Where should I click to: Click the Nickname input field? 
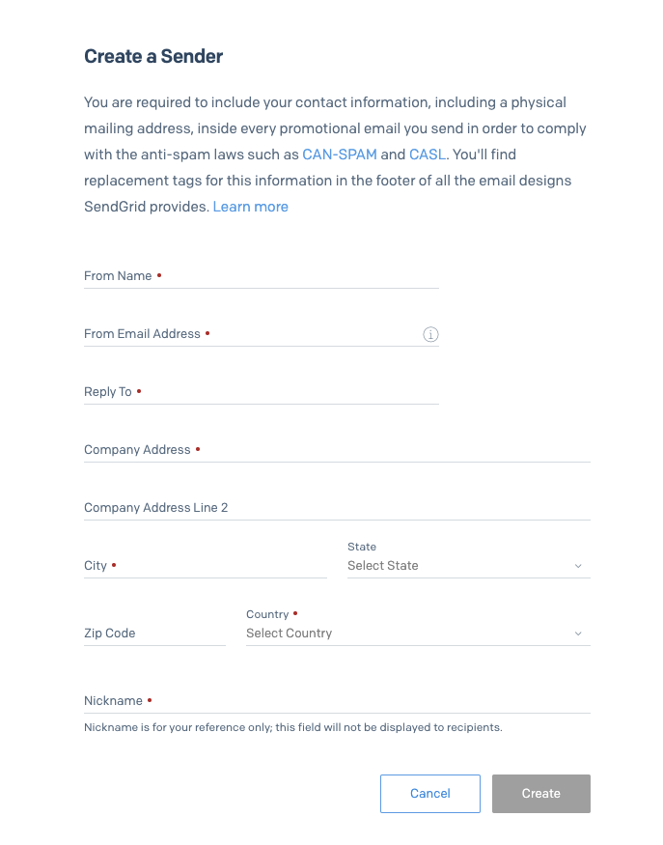337,701
